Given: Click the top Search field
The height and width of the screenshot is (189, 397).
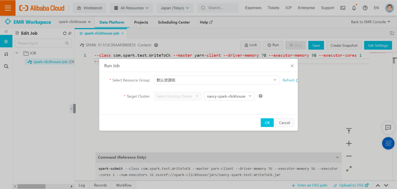Looking at the screenshot, I should (x=218, y=8).
